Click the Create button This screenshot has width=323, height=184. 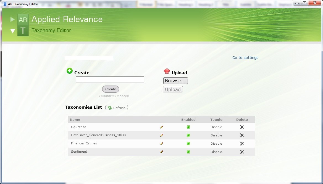click(111, 89)
